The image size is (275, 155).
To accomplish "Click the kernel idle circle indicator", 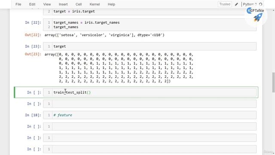I will pyautogui.click(x=261, y=4).
